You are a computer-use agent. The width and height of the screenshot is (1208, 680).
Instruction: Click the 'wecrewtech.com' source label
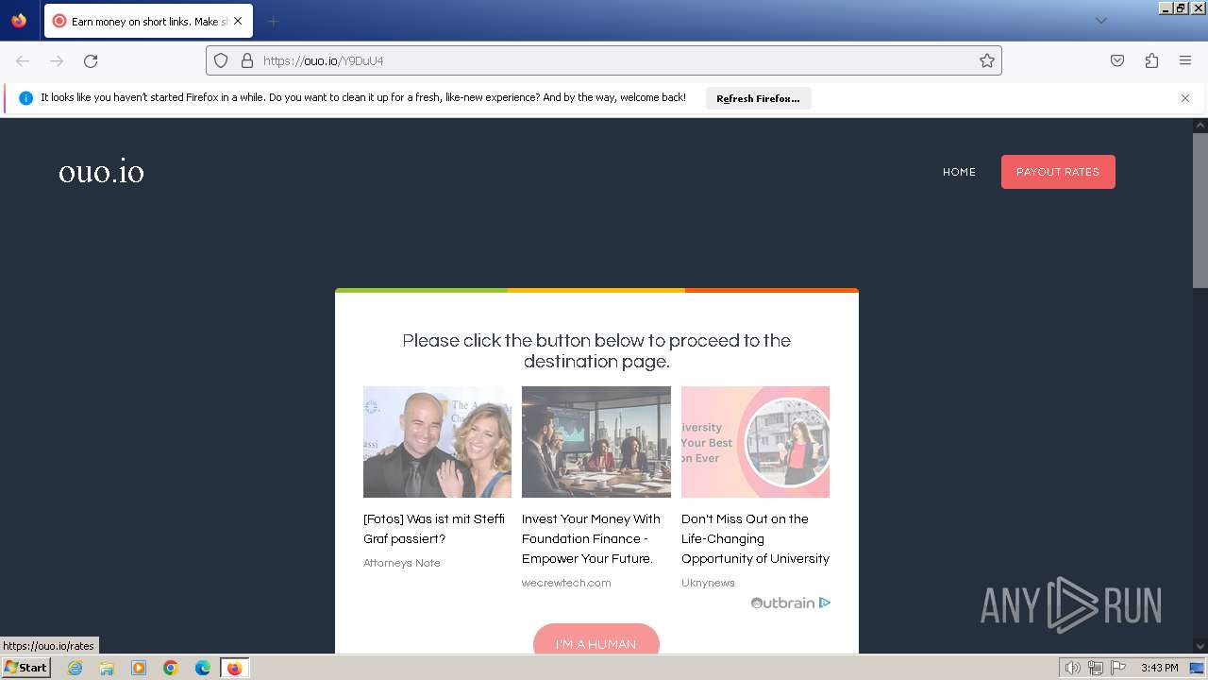tap(566, 583)
